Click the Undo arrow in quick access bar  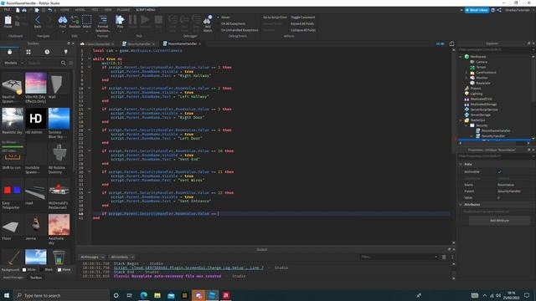pyautogui.click(x=50, y=10)
